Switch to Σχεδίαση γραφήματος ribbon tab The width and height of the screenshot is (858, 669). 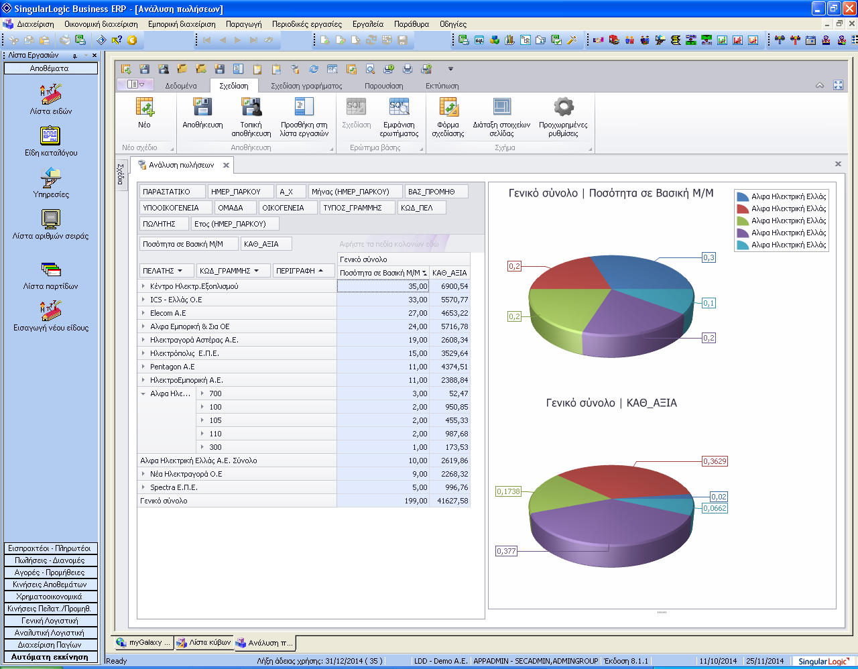click(x=306, y=86)
